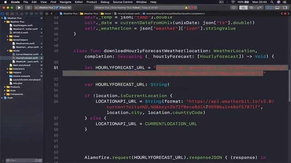
Task: Select AppDelegate.swift in navigator
Action: [23, 25]
